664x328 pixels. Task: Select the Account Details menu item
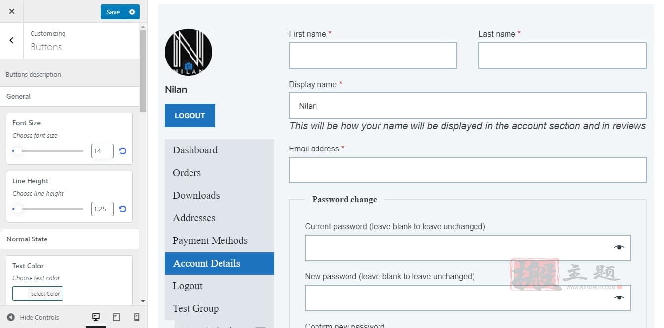219,264
